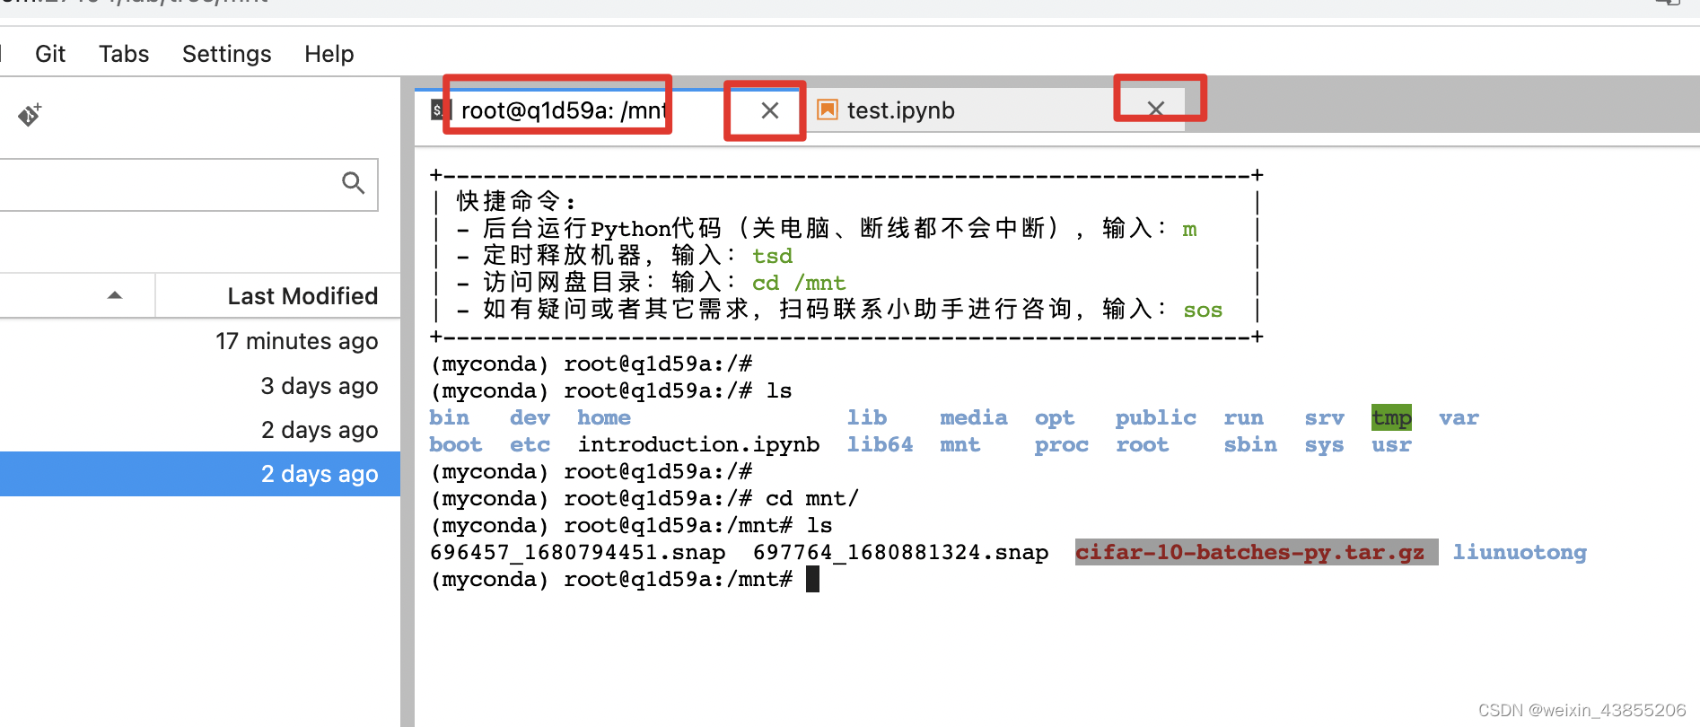Click 'cifar-10-batches-py.tar.gz' in terminal listing

pos(1250,553)
